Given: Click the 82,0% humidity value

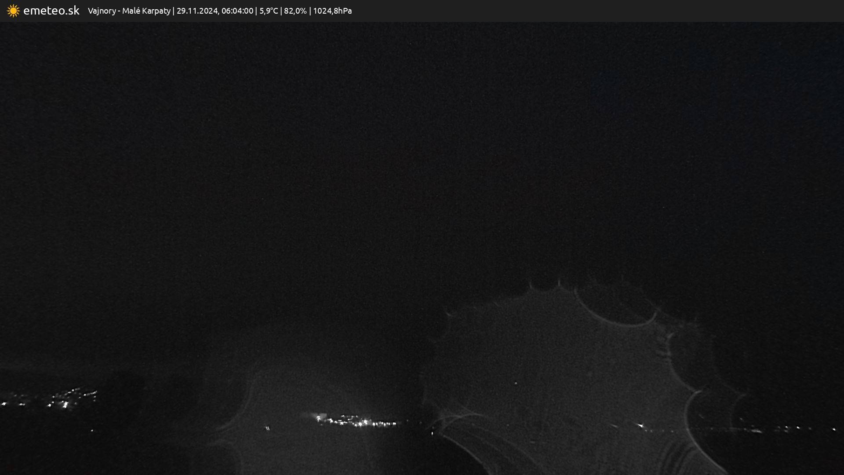Looking at the screenshot, I should [x=295, y=11].
